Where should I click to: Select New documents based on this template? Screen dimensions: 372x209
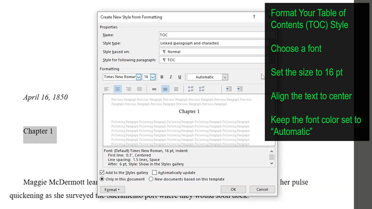[x=151, y=179]
